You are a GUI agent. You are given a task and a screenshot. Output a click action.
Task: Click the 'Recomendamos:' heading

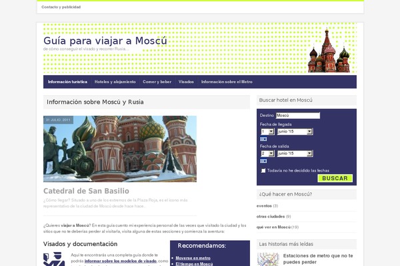202,245
